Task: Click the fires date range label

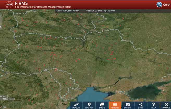Action: pyautogui.click(x=100, y=11)
